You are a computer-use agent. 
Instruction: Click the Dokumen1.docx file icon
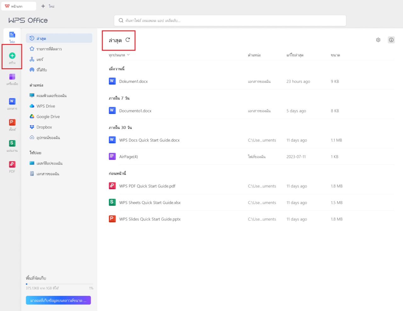click(x=112, y=81)
